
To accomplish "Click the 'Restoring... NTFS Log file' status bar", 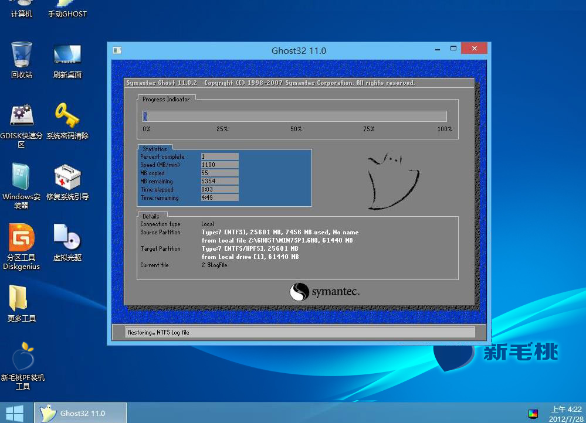I will tap(300, 332).
